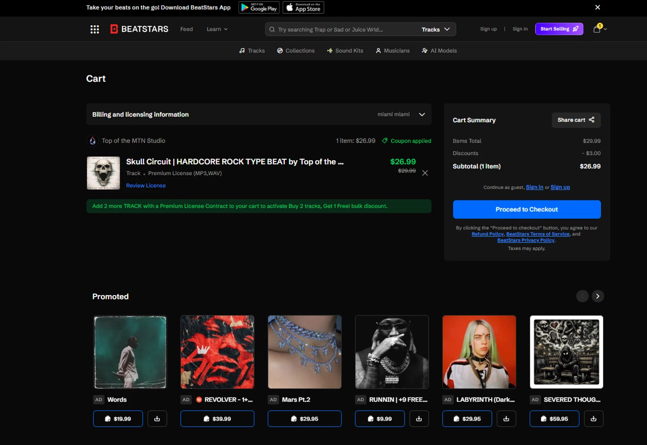Click the Top of the MTN Studio avatar

click(92, 141)
